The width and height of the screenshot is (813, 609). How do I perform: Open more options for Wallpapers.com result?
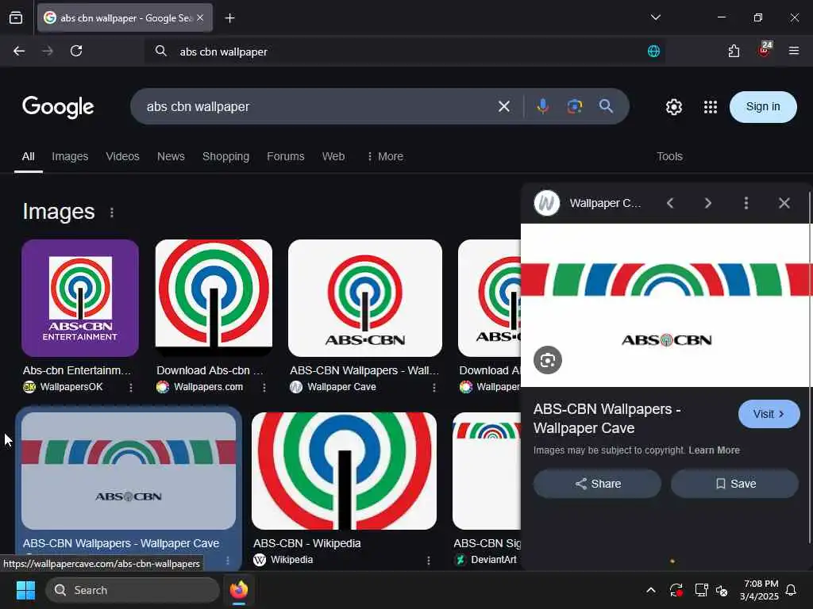264,387
